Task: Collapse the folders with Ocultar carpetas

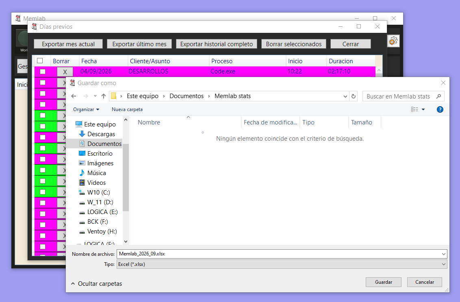Action: tap(97, 284)
